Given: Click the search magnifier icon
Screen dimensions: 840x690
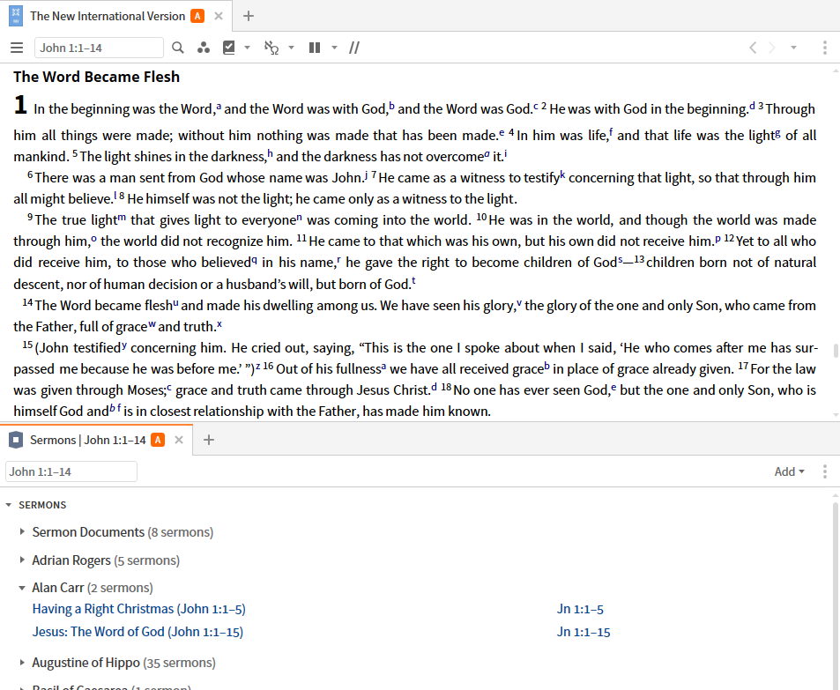Looking at the screenshot, I should point(178,48).
